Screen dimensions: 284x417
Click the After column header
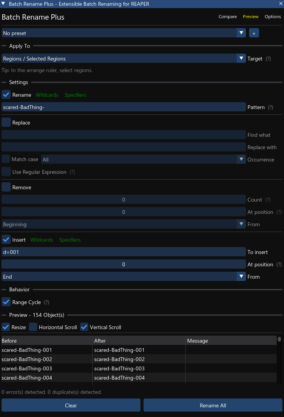pyautogui.click(x=139, y=341)
